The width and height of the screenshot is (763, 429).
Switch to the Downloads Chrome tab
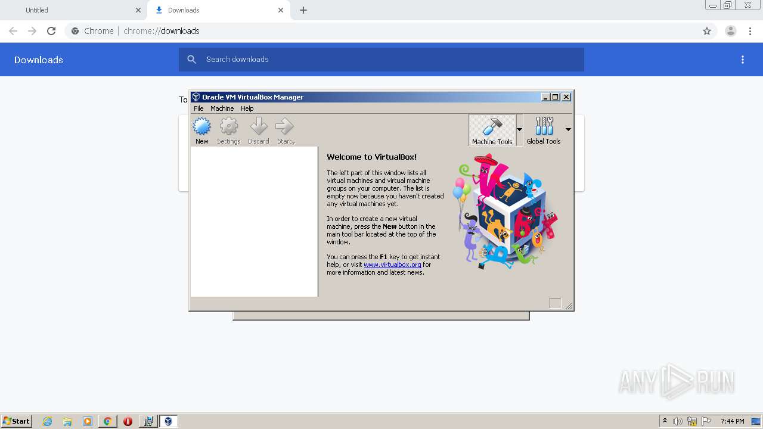pyautogui.click(x=219, y=10)
